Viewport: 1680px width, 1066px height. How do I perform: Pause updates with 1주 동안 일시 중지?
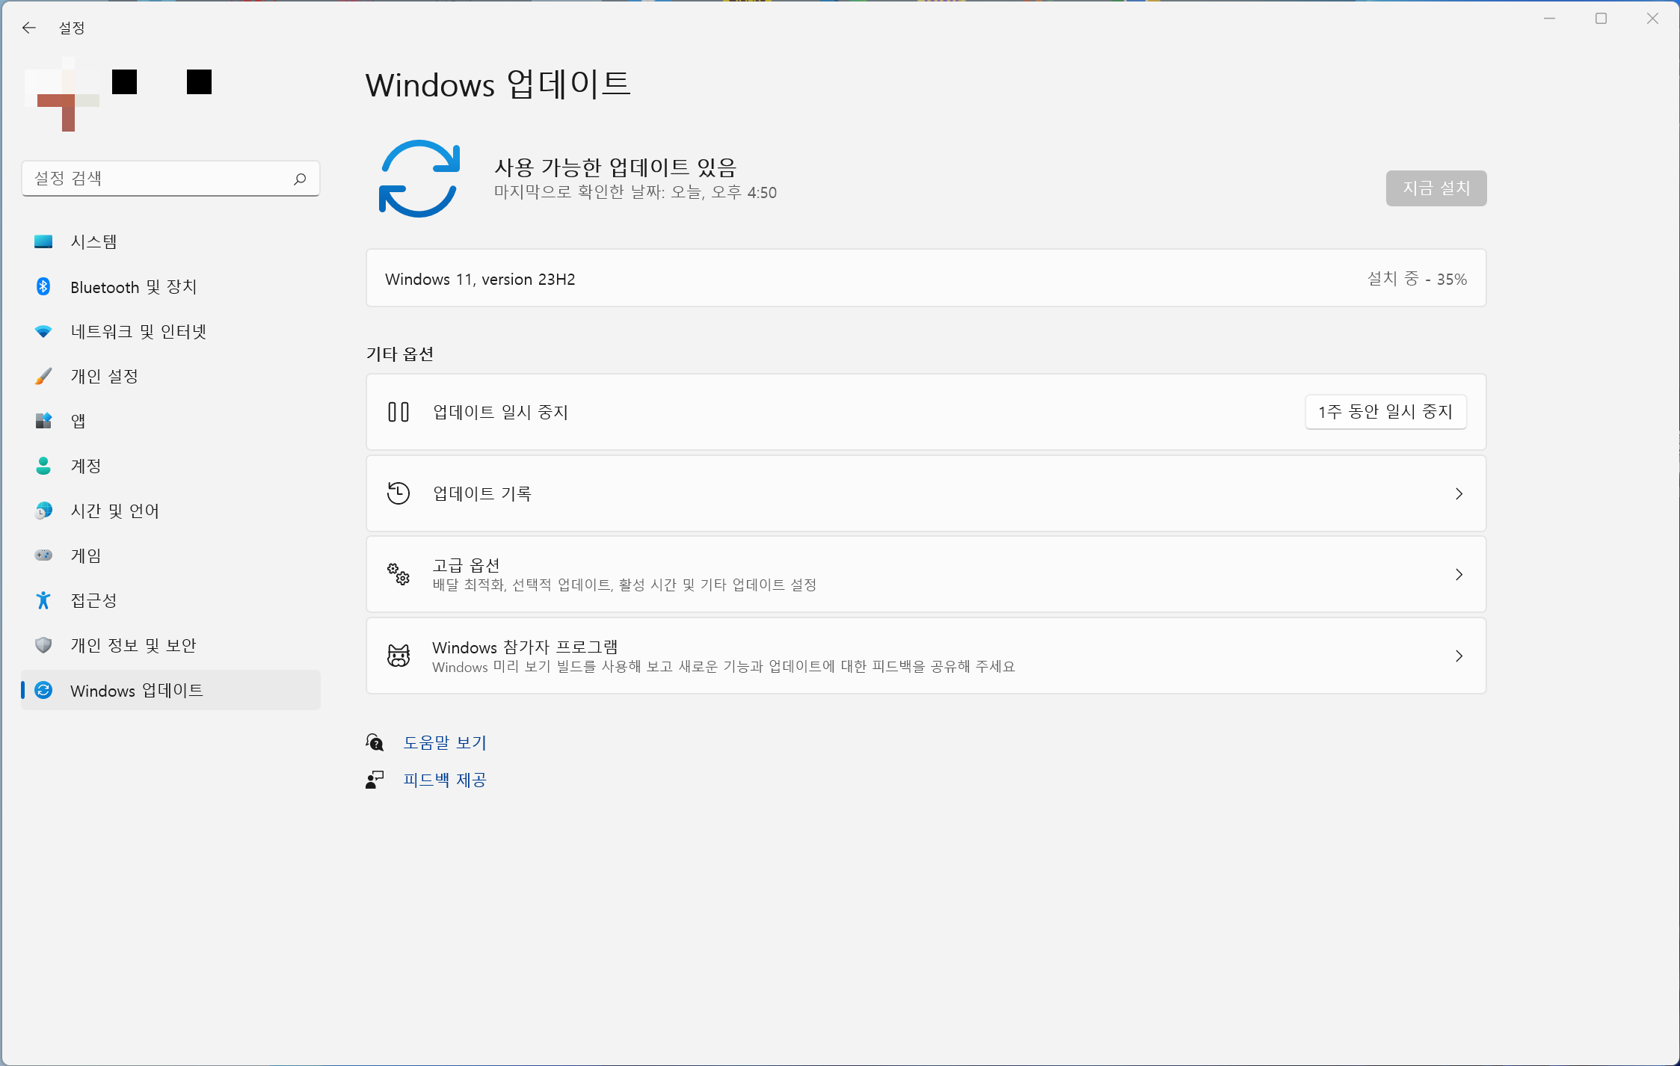point(1385,412)
